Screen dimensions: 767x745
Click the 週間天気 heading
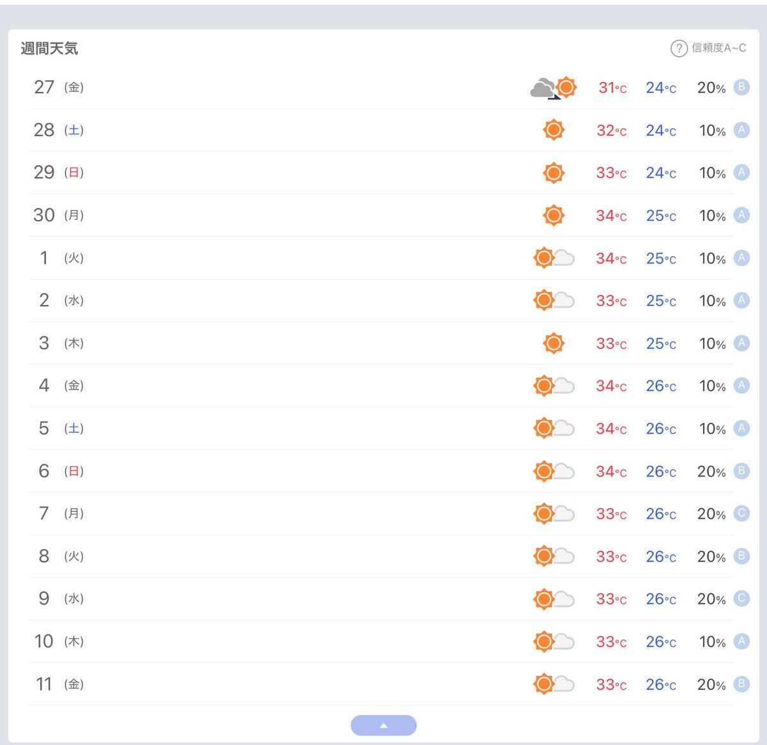[49, 49]
